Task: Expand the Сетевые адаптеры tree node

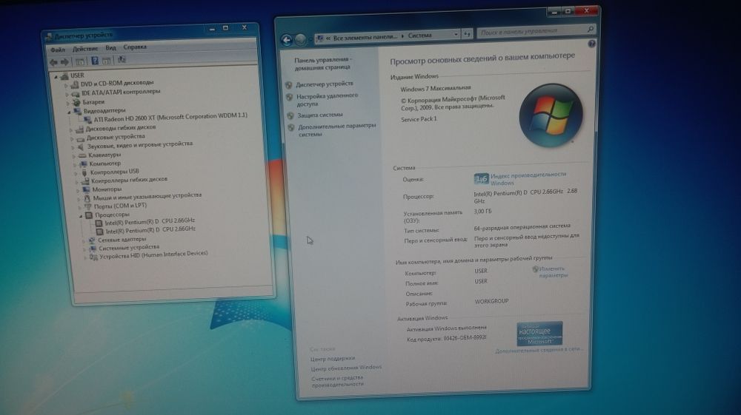Action: pos(84,241)
